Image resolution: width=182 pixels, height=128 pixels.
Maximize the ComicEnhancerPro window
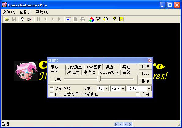pos(170,5)
